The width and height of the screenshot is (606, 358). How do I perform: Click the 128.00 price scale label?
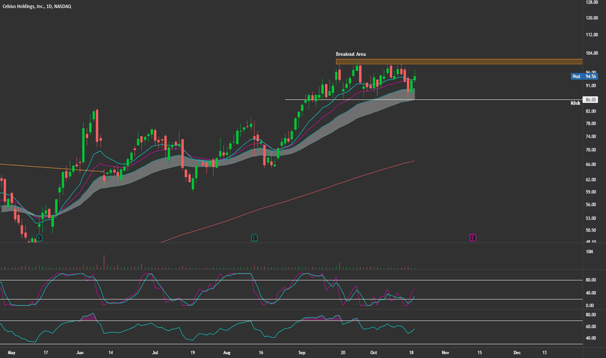click(x=592, y=3)
